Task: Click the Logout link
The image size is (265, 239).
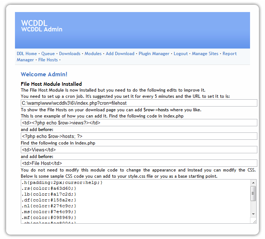Action: [x=181, y=54]
